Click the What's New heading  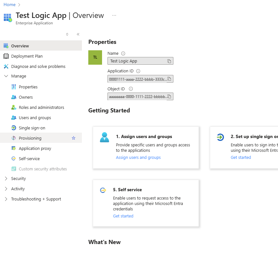[104, 242]
